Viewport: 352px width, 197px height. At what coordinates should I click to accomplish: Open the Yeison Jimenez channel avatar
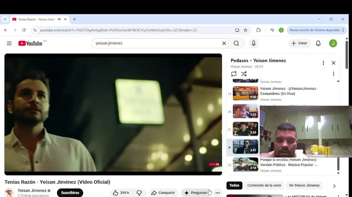[9, 193]
